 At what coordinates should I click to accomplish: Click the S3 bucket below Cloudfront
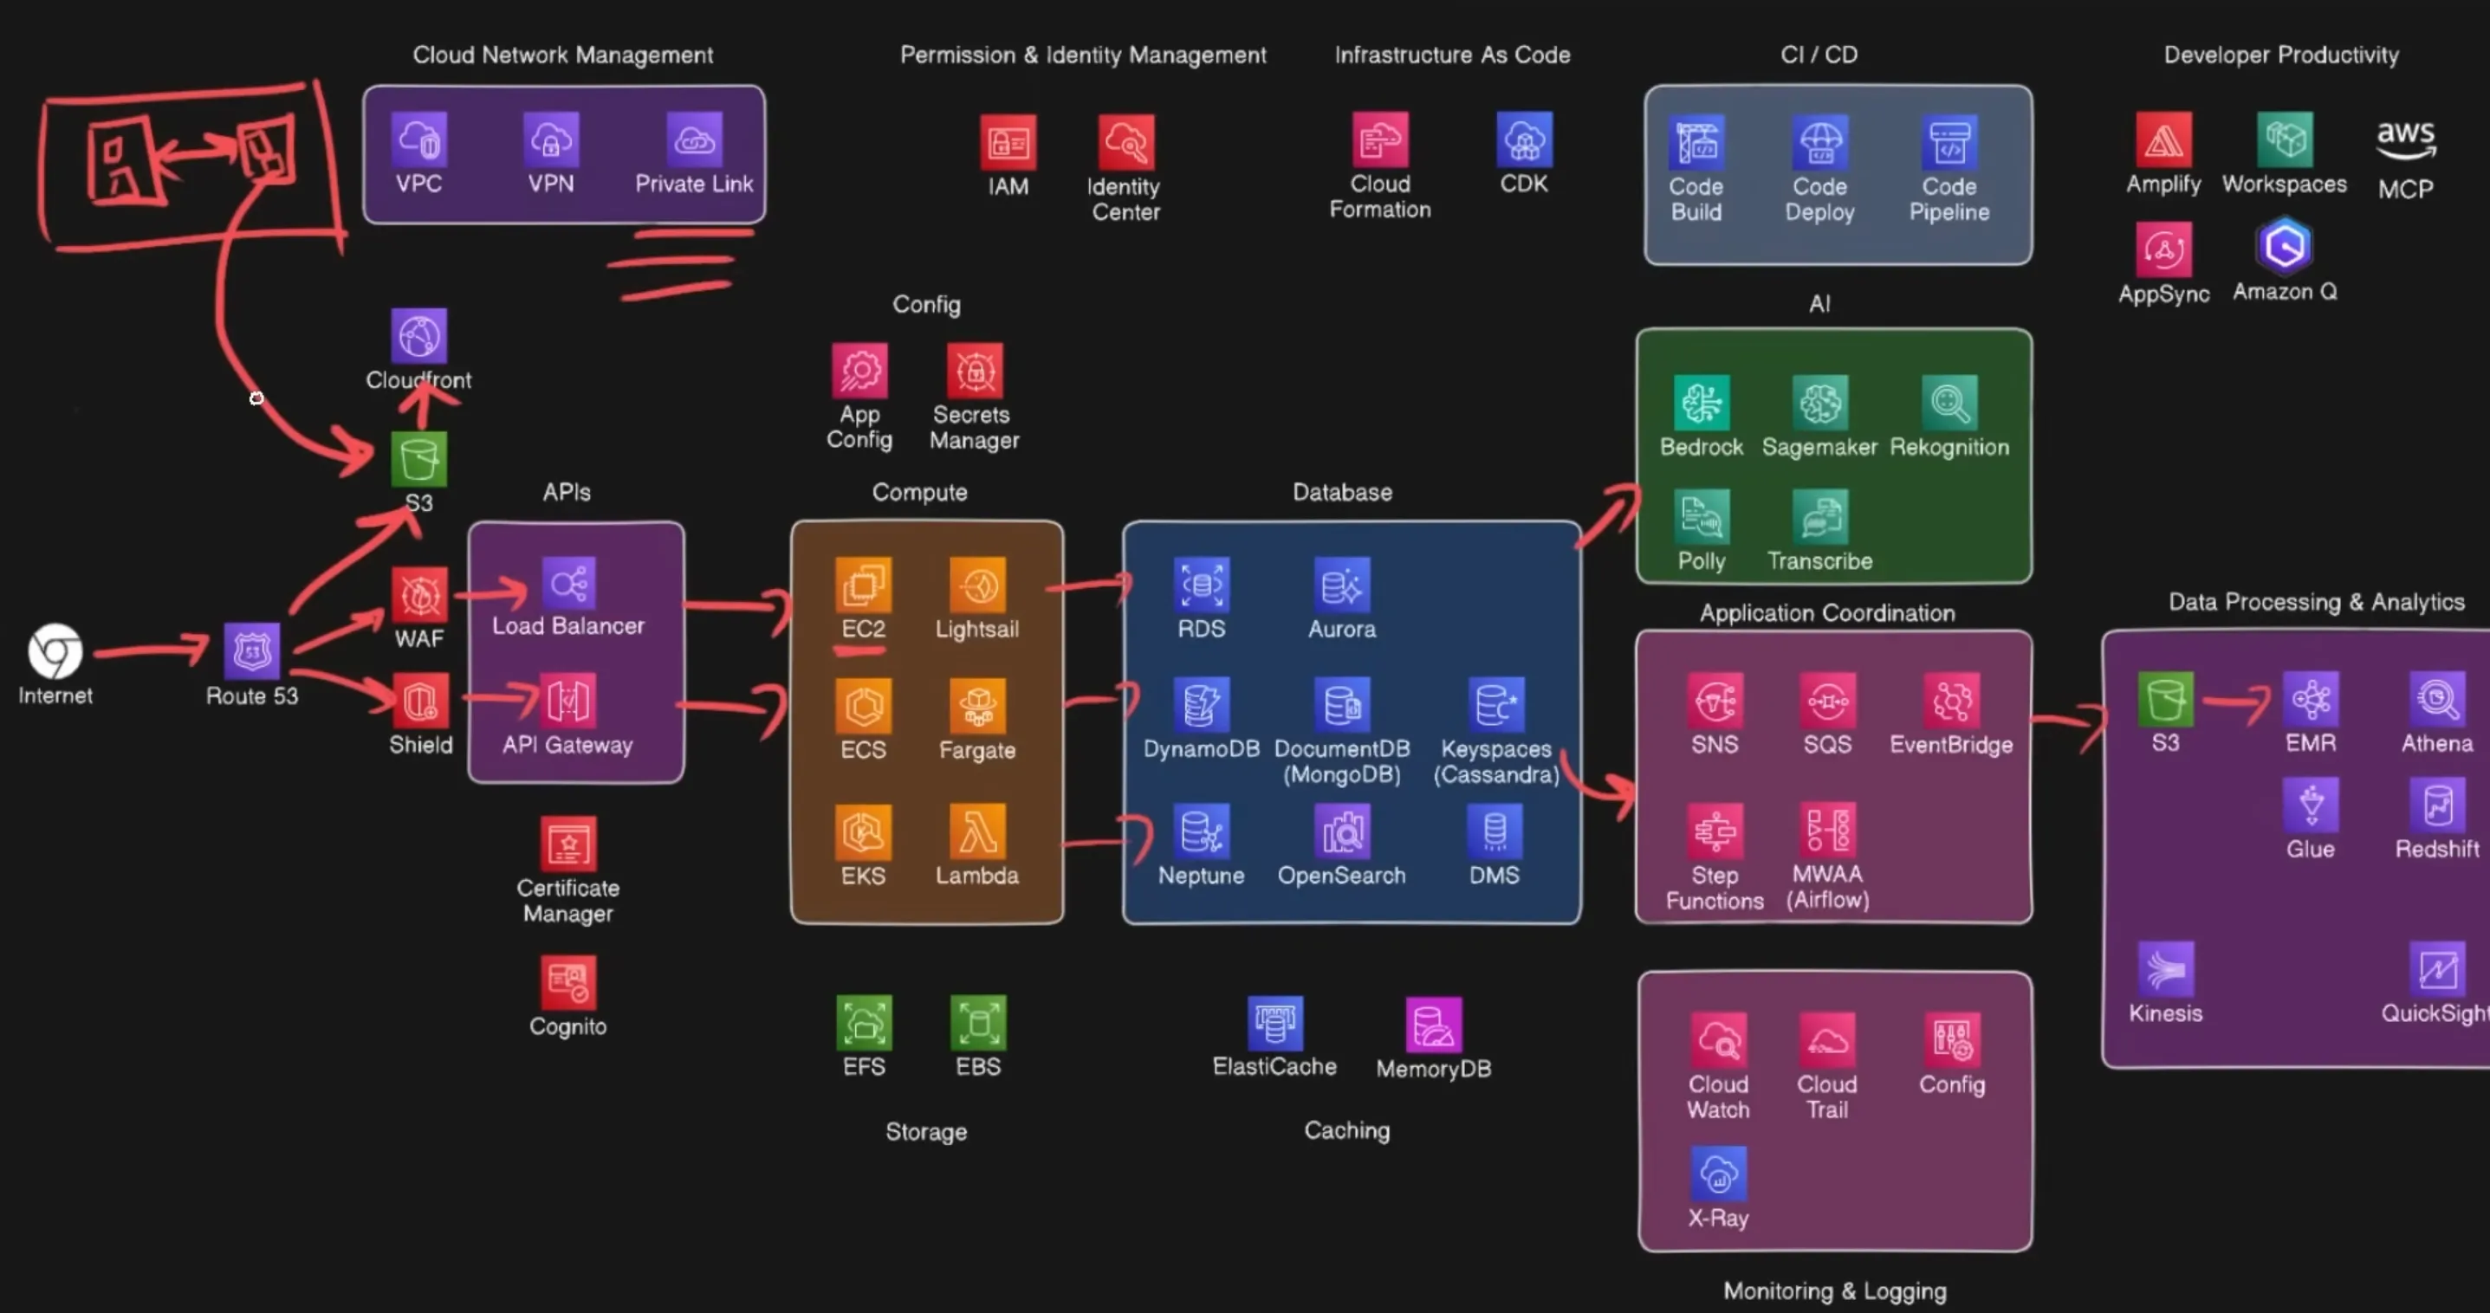[418, 459]
